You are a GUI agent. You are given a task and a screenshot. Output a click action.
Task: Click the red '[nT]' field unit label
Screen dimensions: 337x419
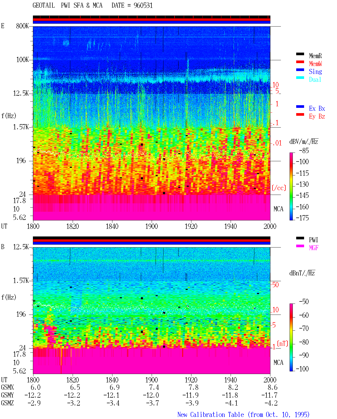pos(283,344)
